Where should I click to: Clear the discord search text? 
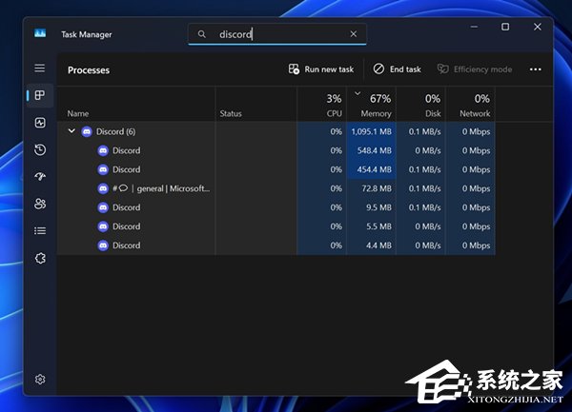point(354,34)
